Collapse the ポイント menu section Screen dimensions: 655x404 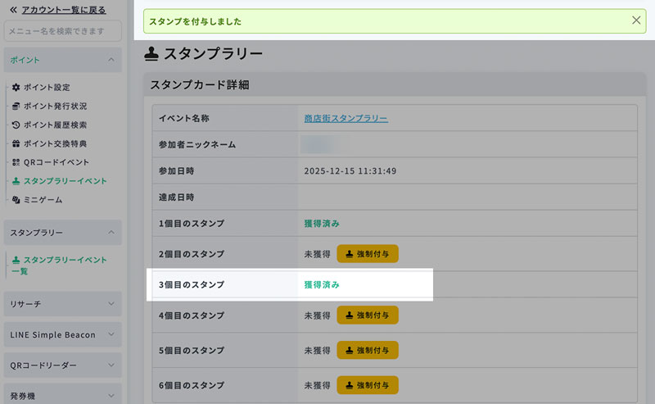click(x=111, y=60)
